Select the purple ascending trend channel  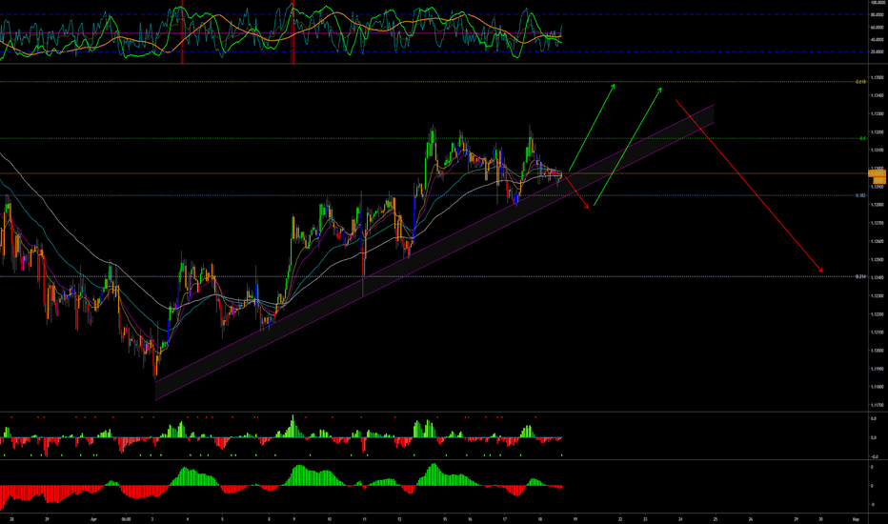pos(434,252)
